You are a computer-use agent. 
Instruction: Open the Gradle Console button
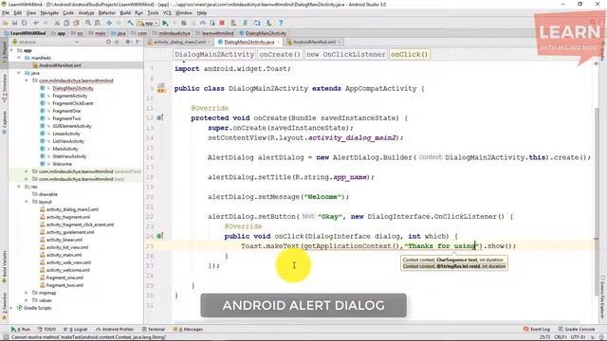click(x=577, y=329)
